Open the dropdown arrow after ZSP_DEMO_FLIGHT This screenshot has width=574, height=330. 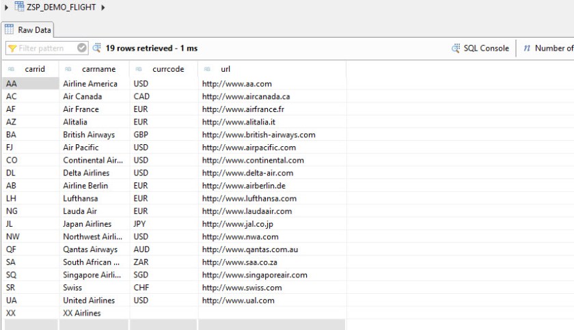point(103,8)
